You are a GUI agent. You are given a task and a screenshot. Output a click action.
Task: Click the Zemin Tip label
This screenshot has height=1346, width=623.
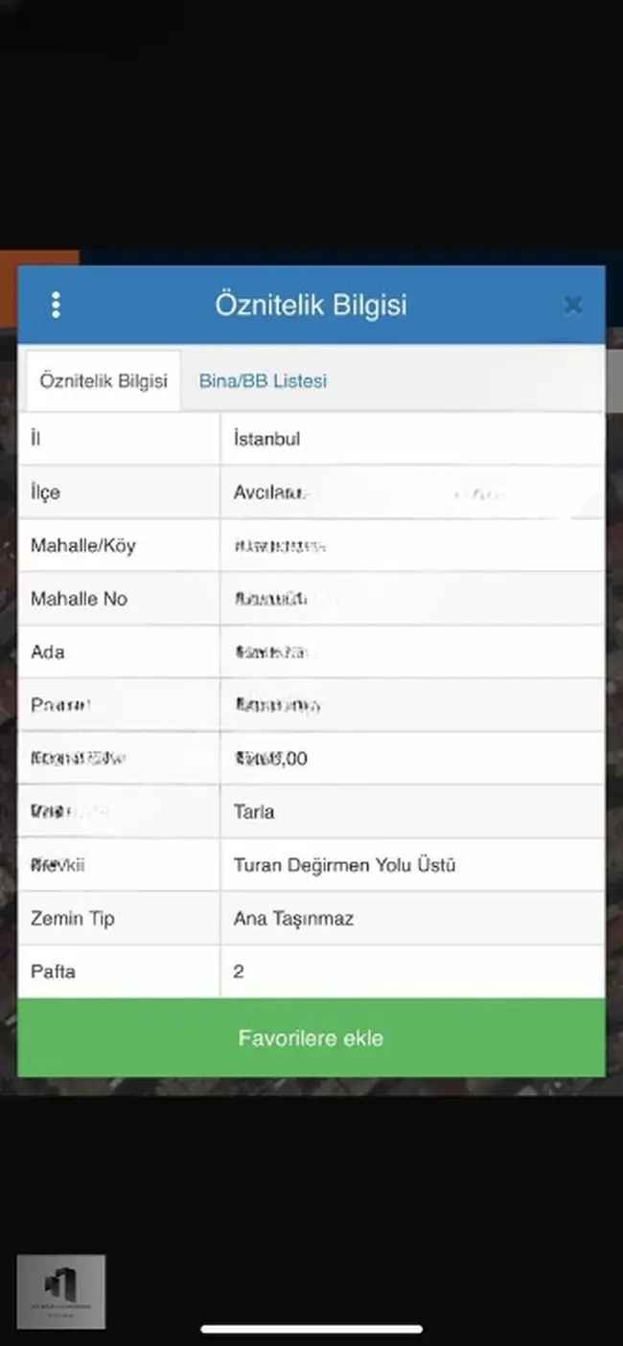pyautogui.click(x=73, y=918)
